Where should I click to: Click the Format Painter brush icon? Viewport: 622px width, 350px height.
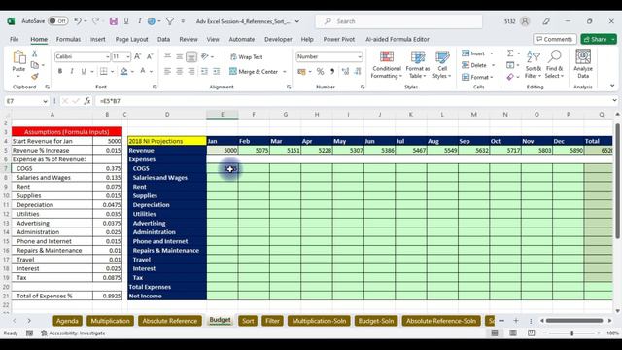(35, 76)
